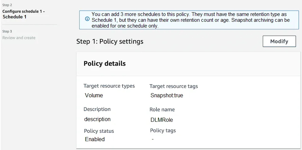302x150 pixels.
Task: Open Step 2 Configure schedule 1 step
Action: click(23, 14)
